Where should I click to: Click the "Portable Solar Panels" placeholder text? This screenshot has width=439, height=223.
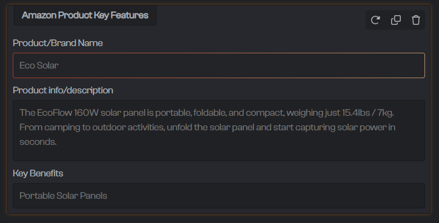tap(63, 196)
